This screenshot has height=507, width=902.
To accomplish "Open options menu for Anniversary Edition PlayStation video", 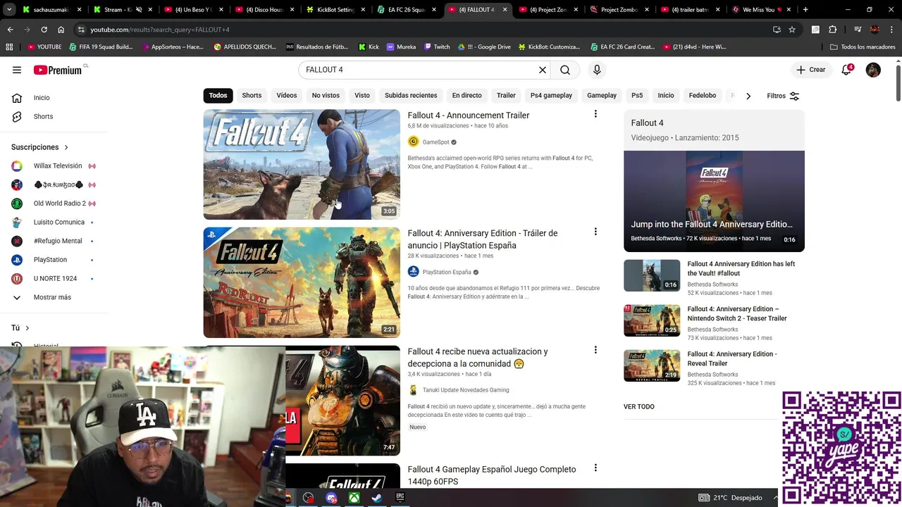I will (595, 232).
